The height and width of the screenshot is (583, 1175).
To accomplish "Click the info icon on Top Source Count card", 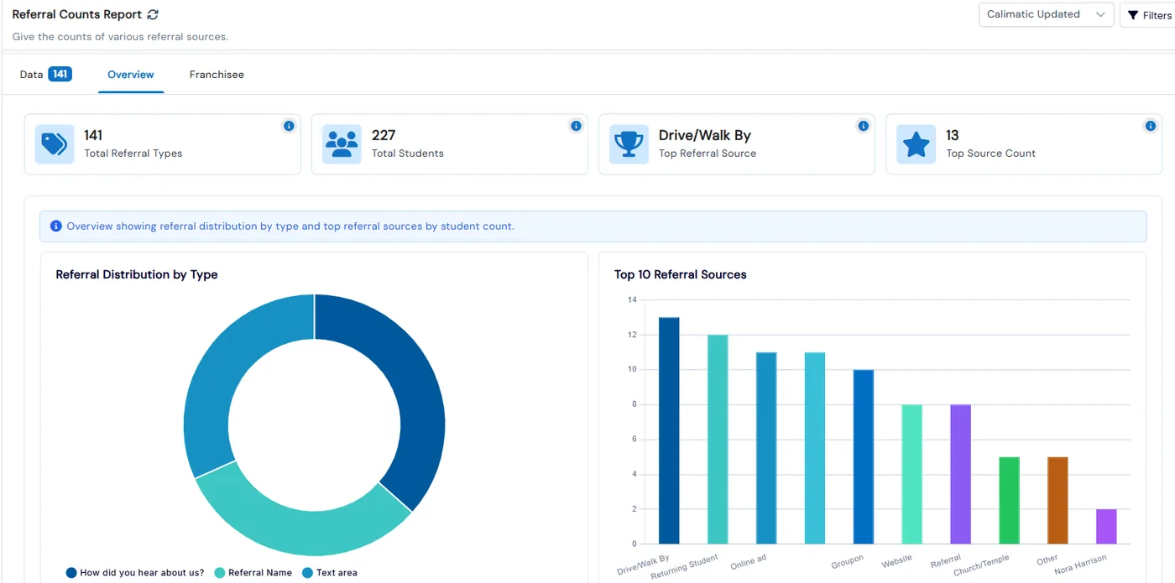I will tap(1150, 126).
